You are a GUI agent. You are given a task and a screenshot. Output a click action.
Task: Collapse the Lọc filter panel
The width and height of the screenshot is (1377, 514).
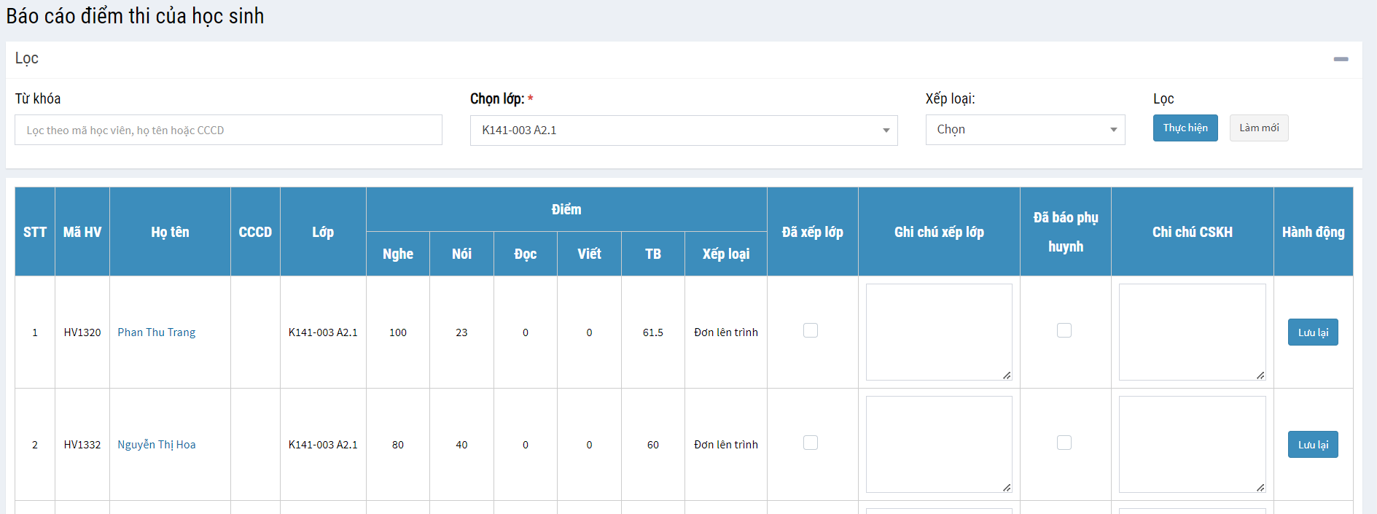pos(1341,59)
